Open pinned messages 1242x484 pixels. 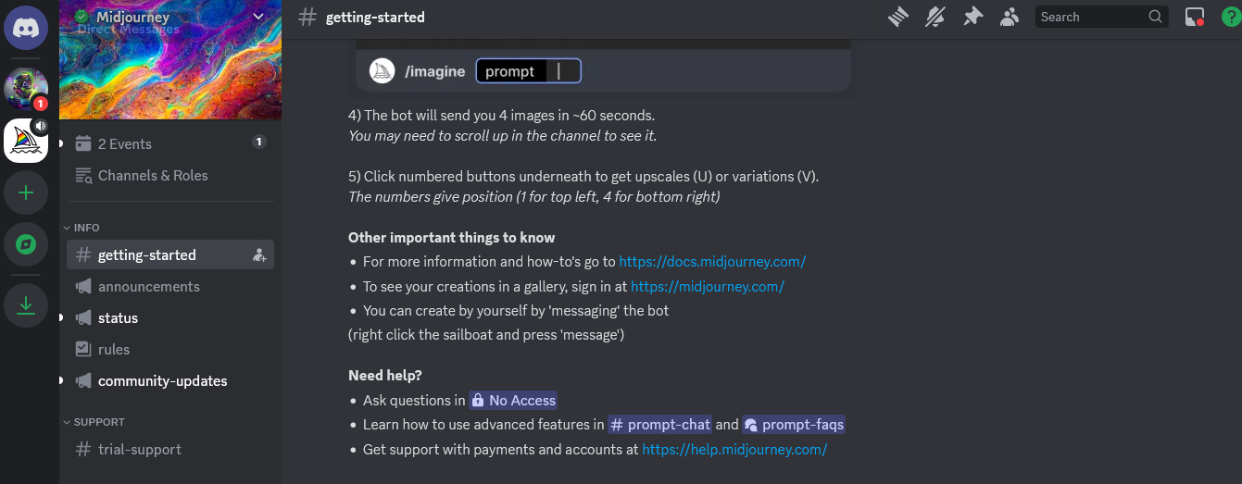click(x=972, y=17)
